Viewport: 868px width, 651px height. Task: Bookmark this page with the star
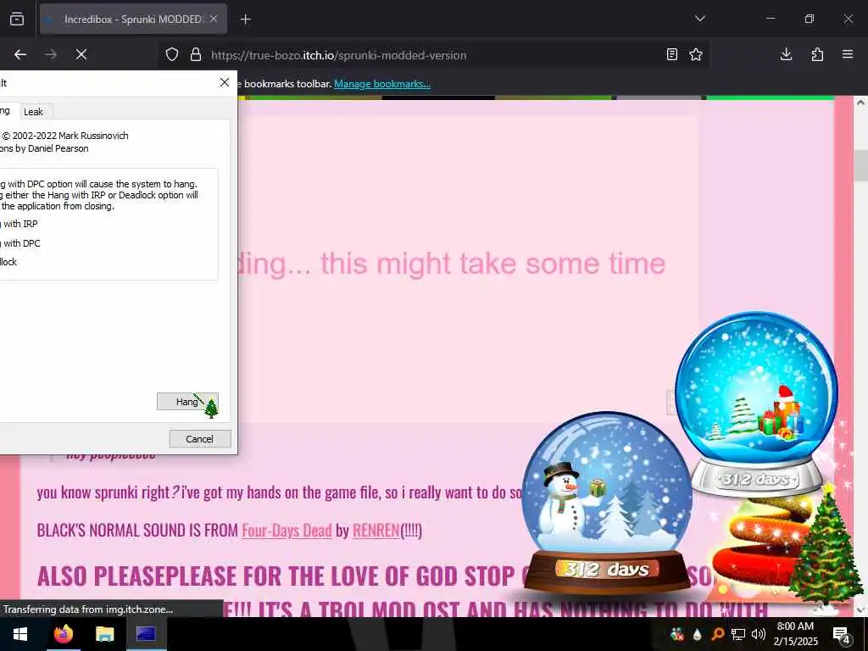point(696,54)
